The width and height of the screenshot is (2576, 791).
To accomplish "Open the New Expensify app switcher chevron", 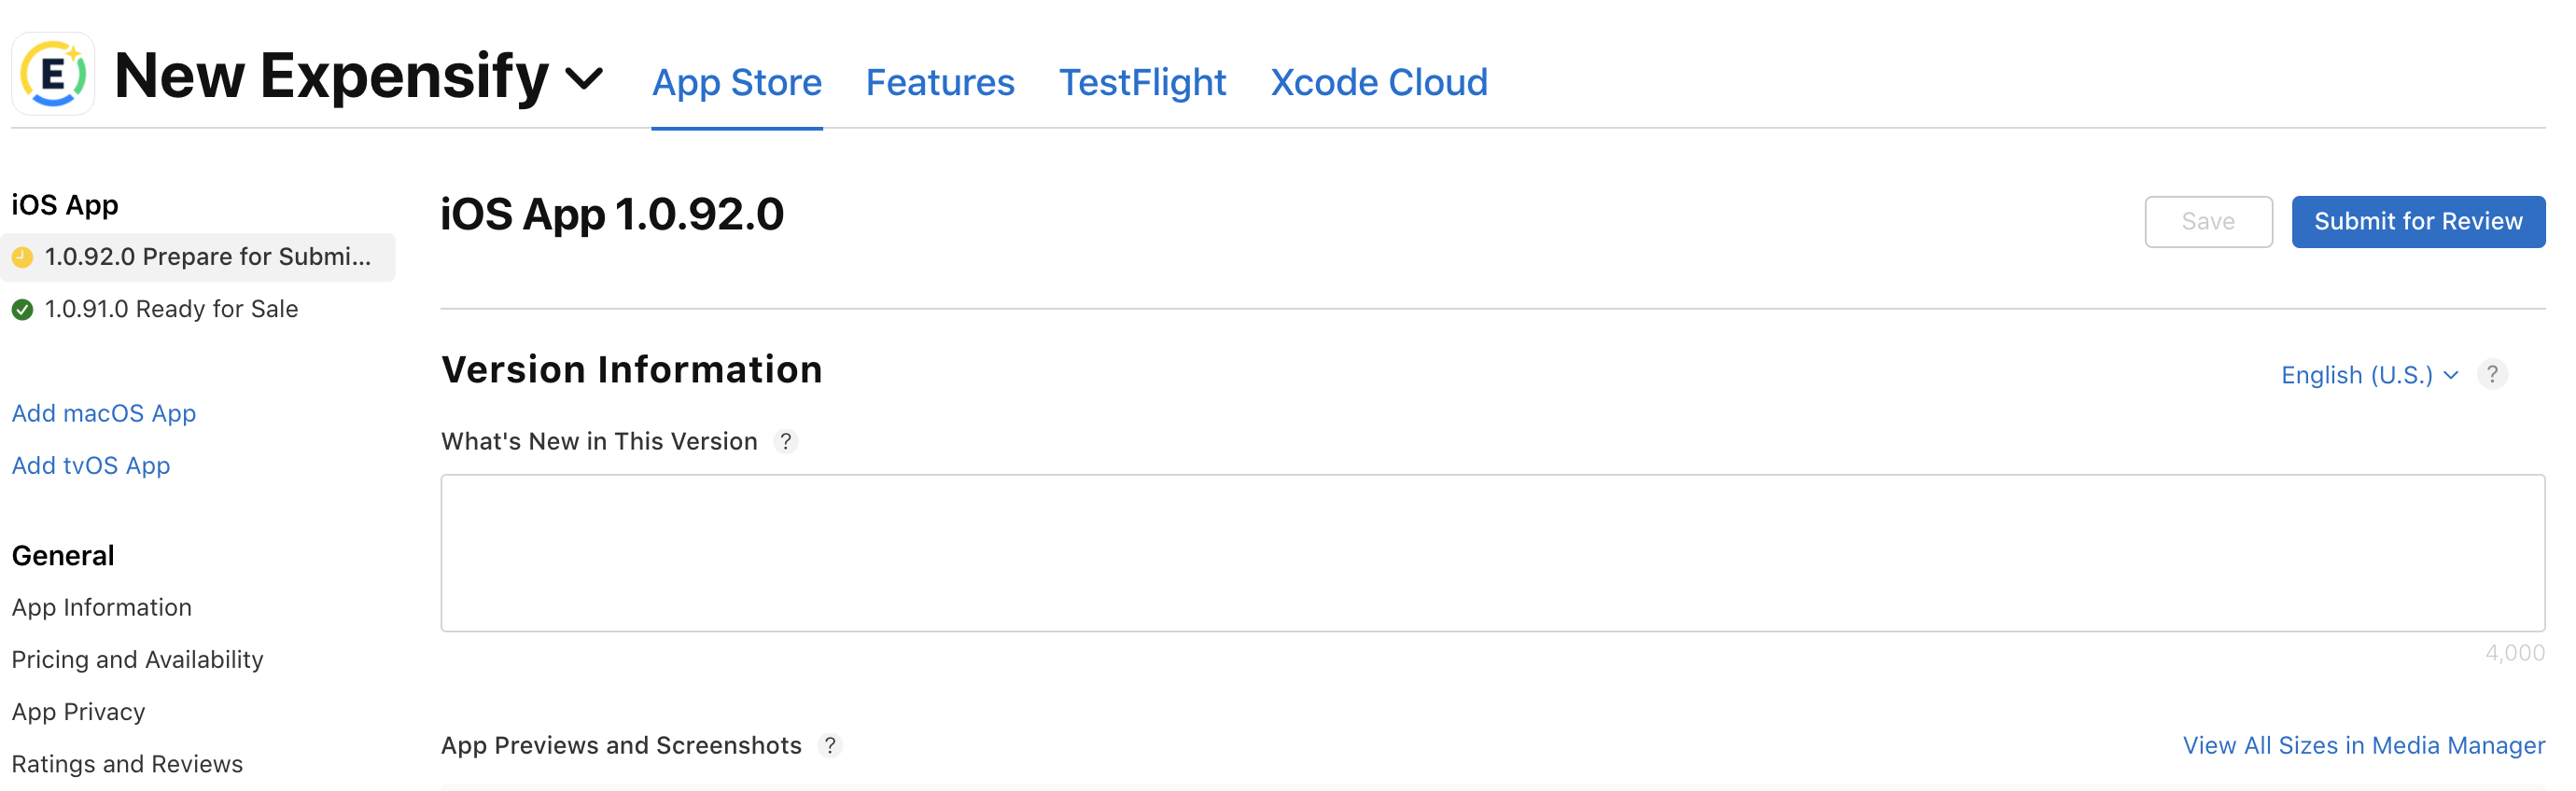I will (584, 78).
